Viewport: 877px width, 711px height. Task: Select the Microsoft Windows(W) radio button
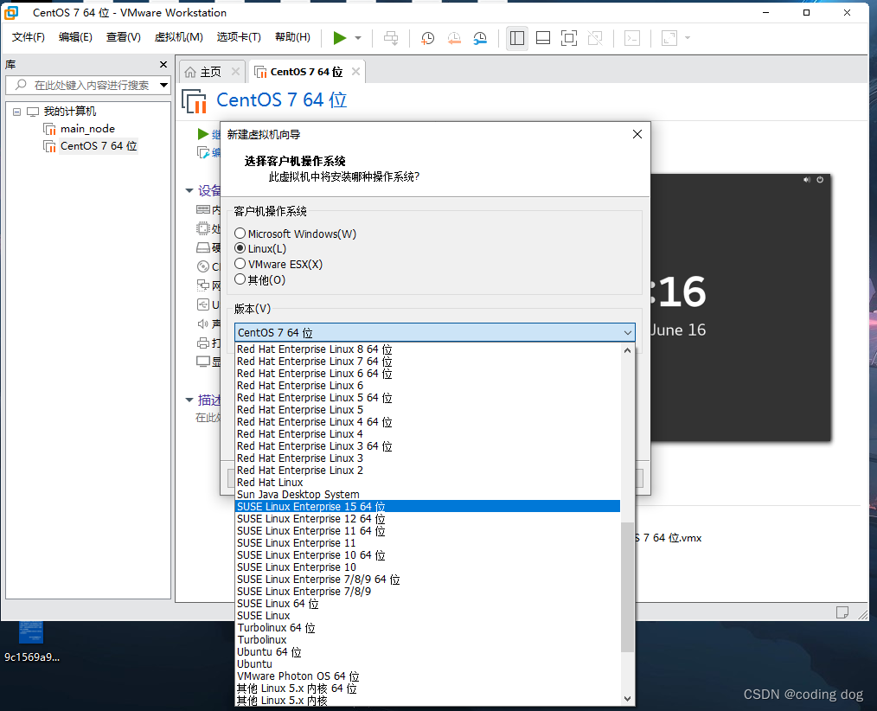[x=240, y=234]
